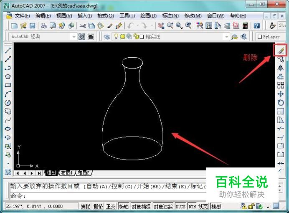Open the status bar tray menu arrow
The image size is (289, 213).
268,207
